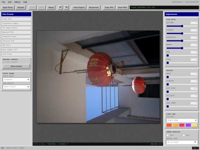The width and height of the screenshot is (200, 150).
Task: Reset all adjustments
Action: [x=51, y=7]
